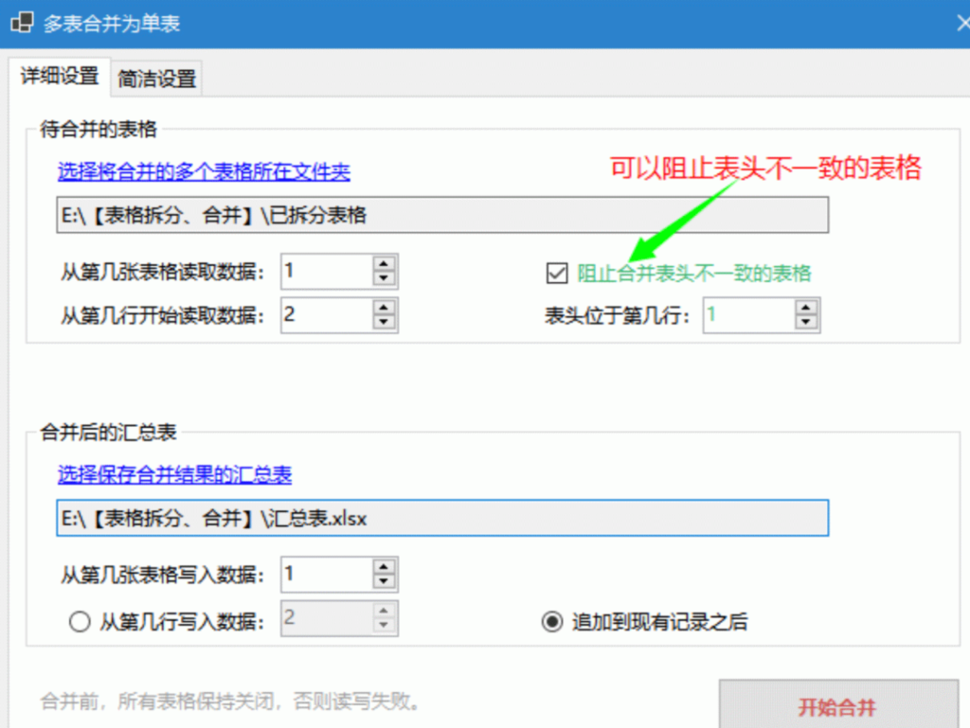
Task: Increase 从第几张表格读取数据 value with up arrow
Action: [x=384, y=264]
